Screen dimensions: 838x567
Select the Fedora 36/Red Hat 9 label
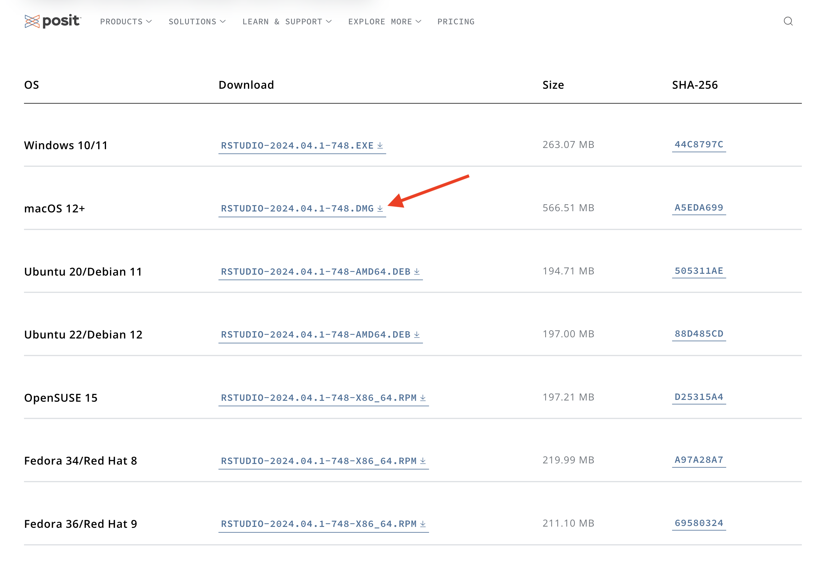pyautogui.click(x=81, y=524)
